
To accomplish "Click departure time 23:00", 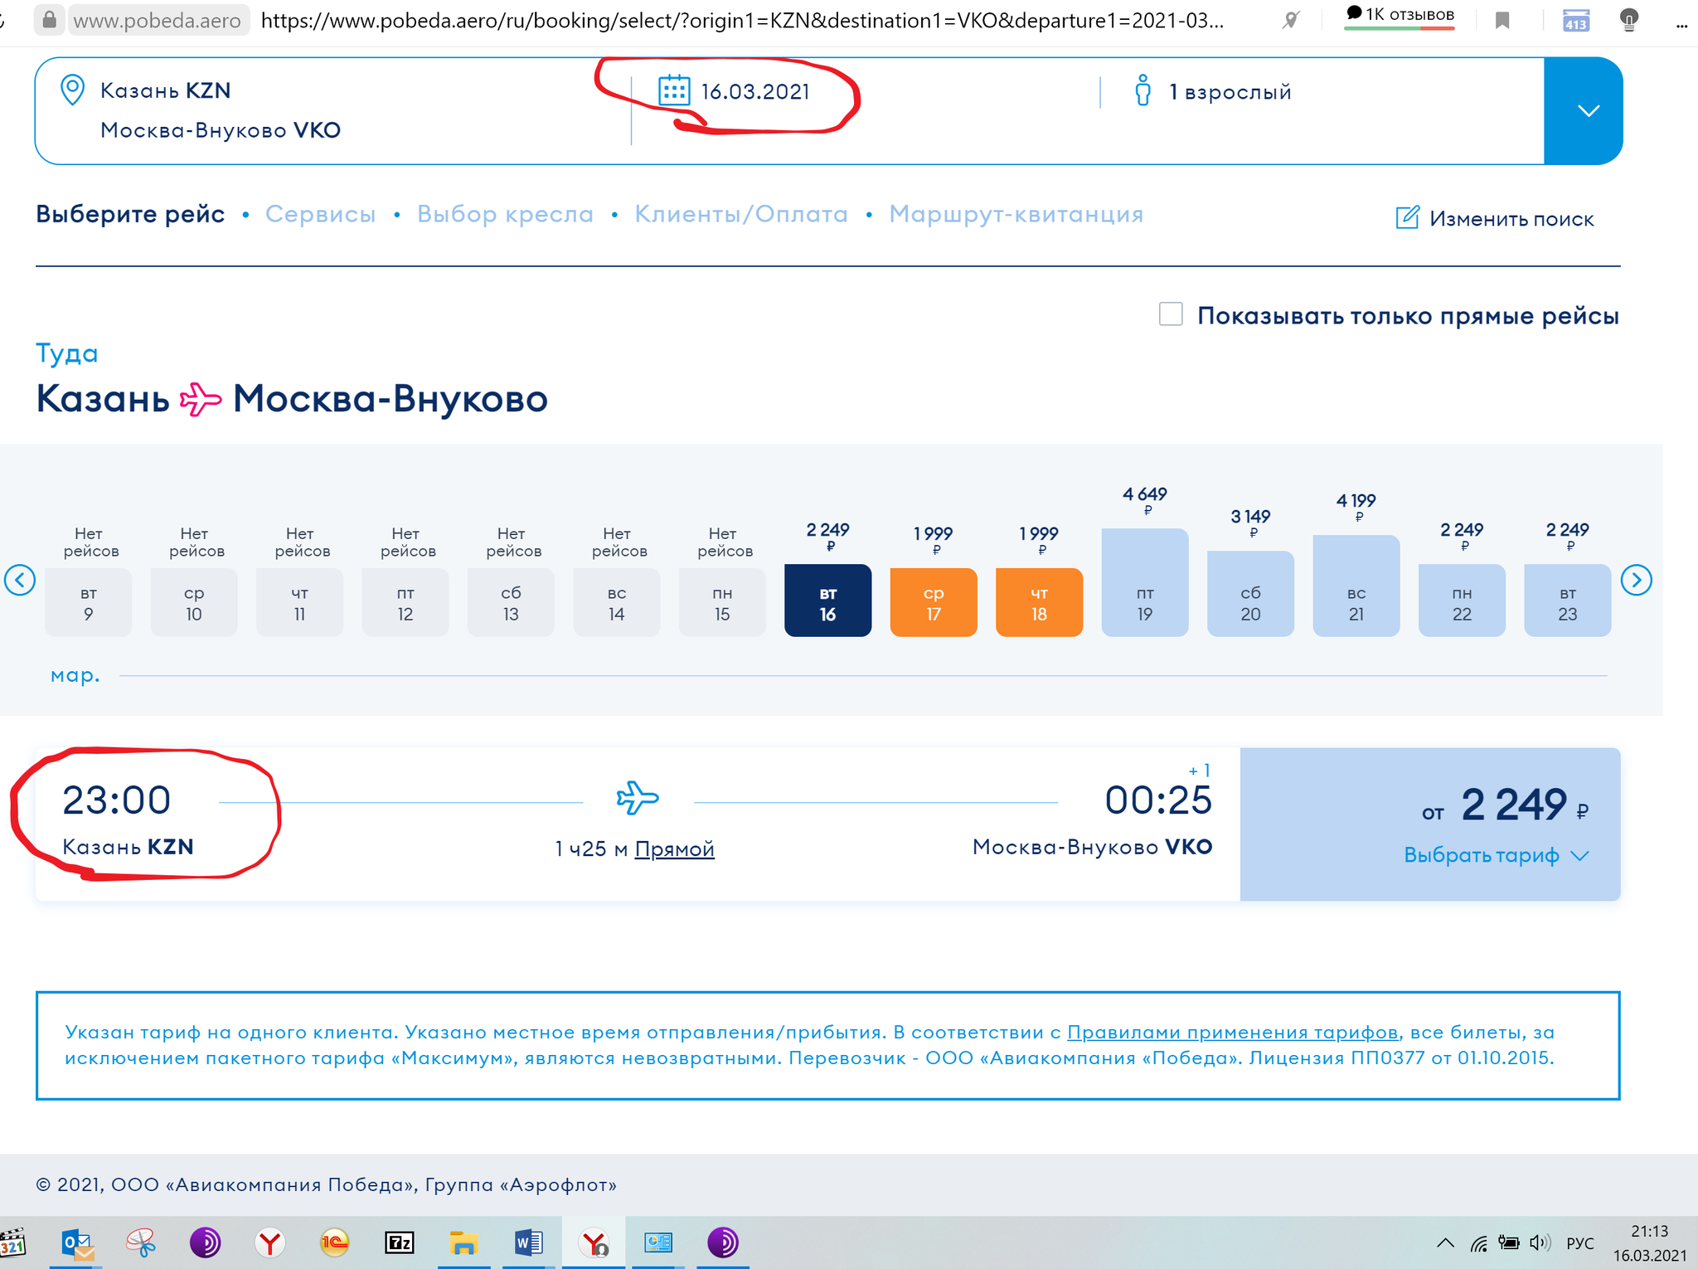I will (117, 800).
